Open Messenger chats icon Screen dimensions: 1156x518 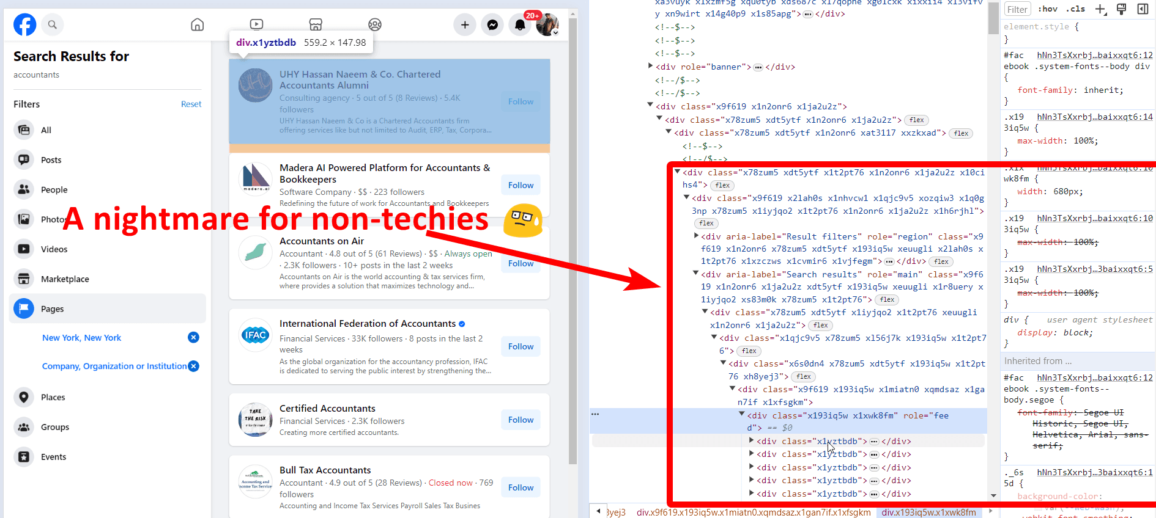click(492, 24)
